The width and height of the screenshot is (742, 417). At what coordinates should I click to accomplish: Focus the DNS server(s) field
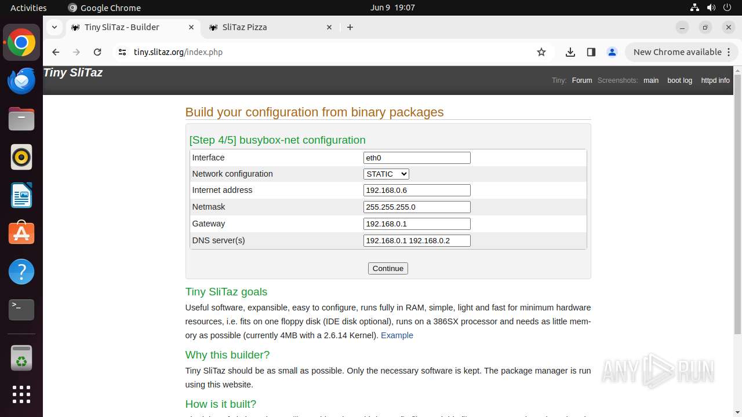pyautogui.click(x=417, y=240)
